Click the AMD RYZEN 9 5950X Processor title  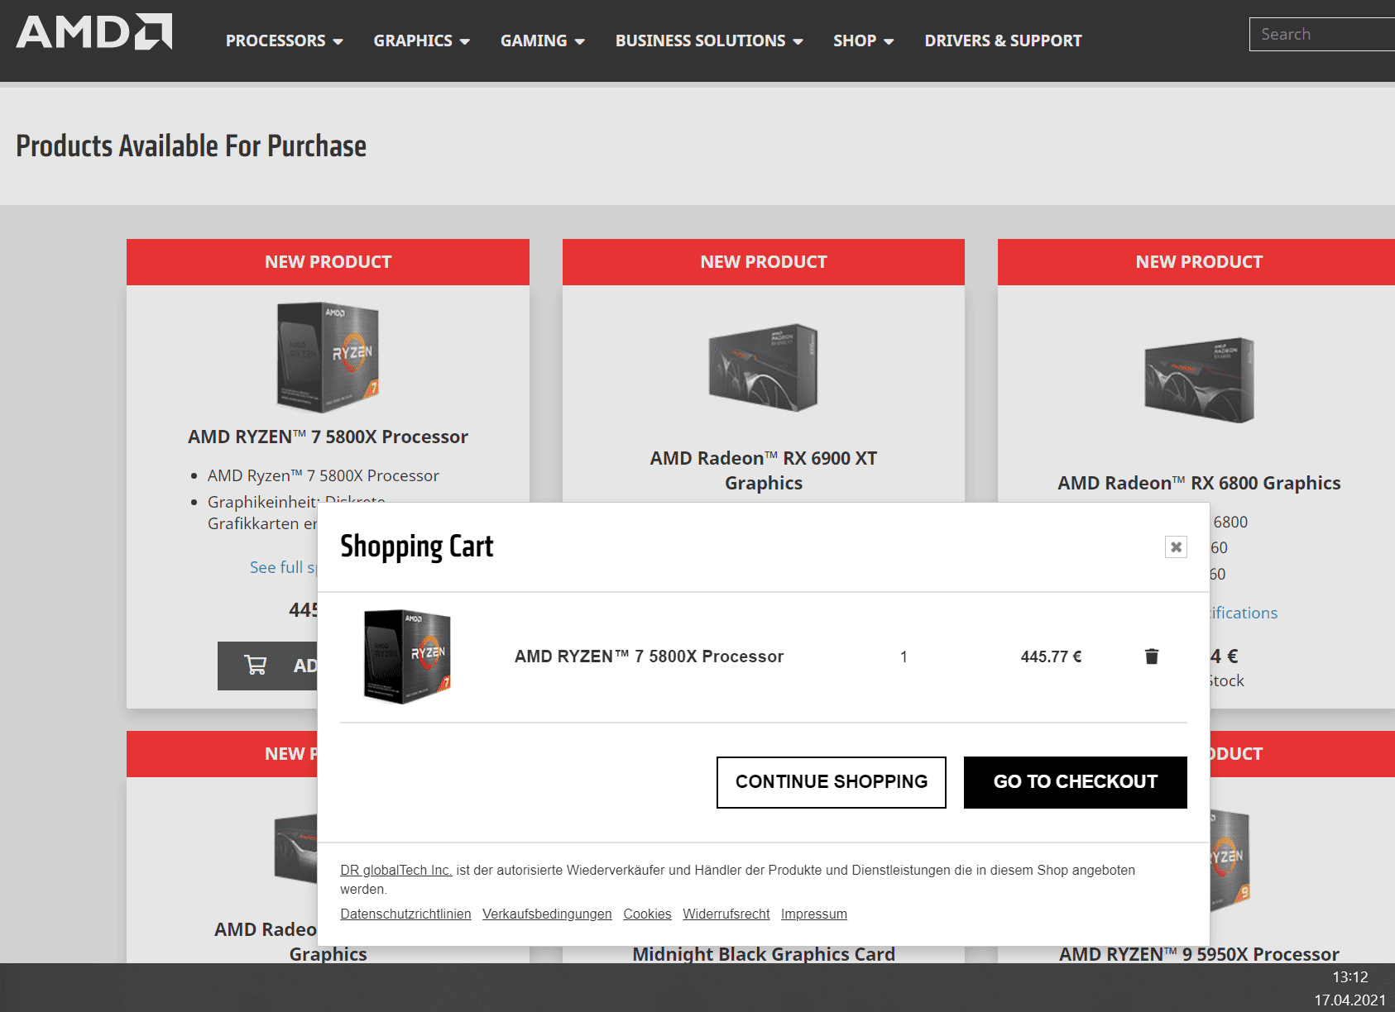click(x=1199, y=954)
